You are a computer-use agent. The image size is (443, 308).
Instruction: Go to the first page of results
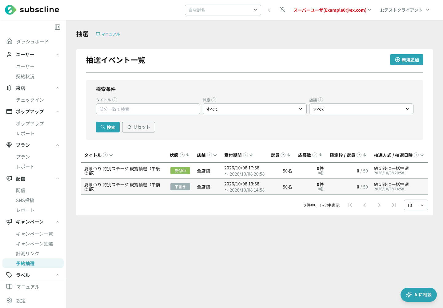pos(350,205)
